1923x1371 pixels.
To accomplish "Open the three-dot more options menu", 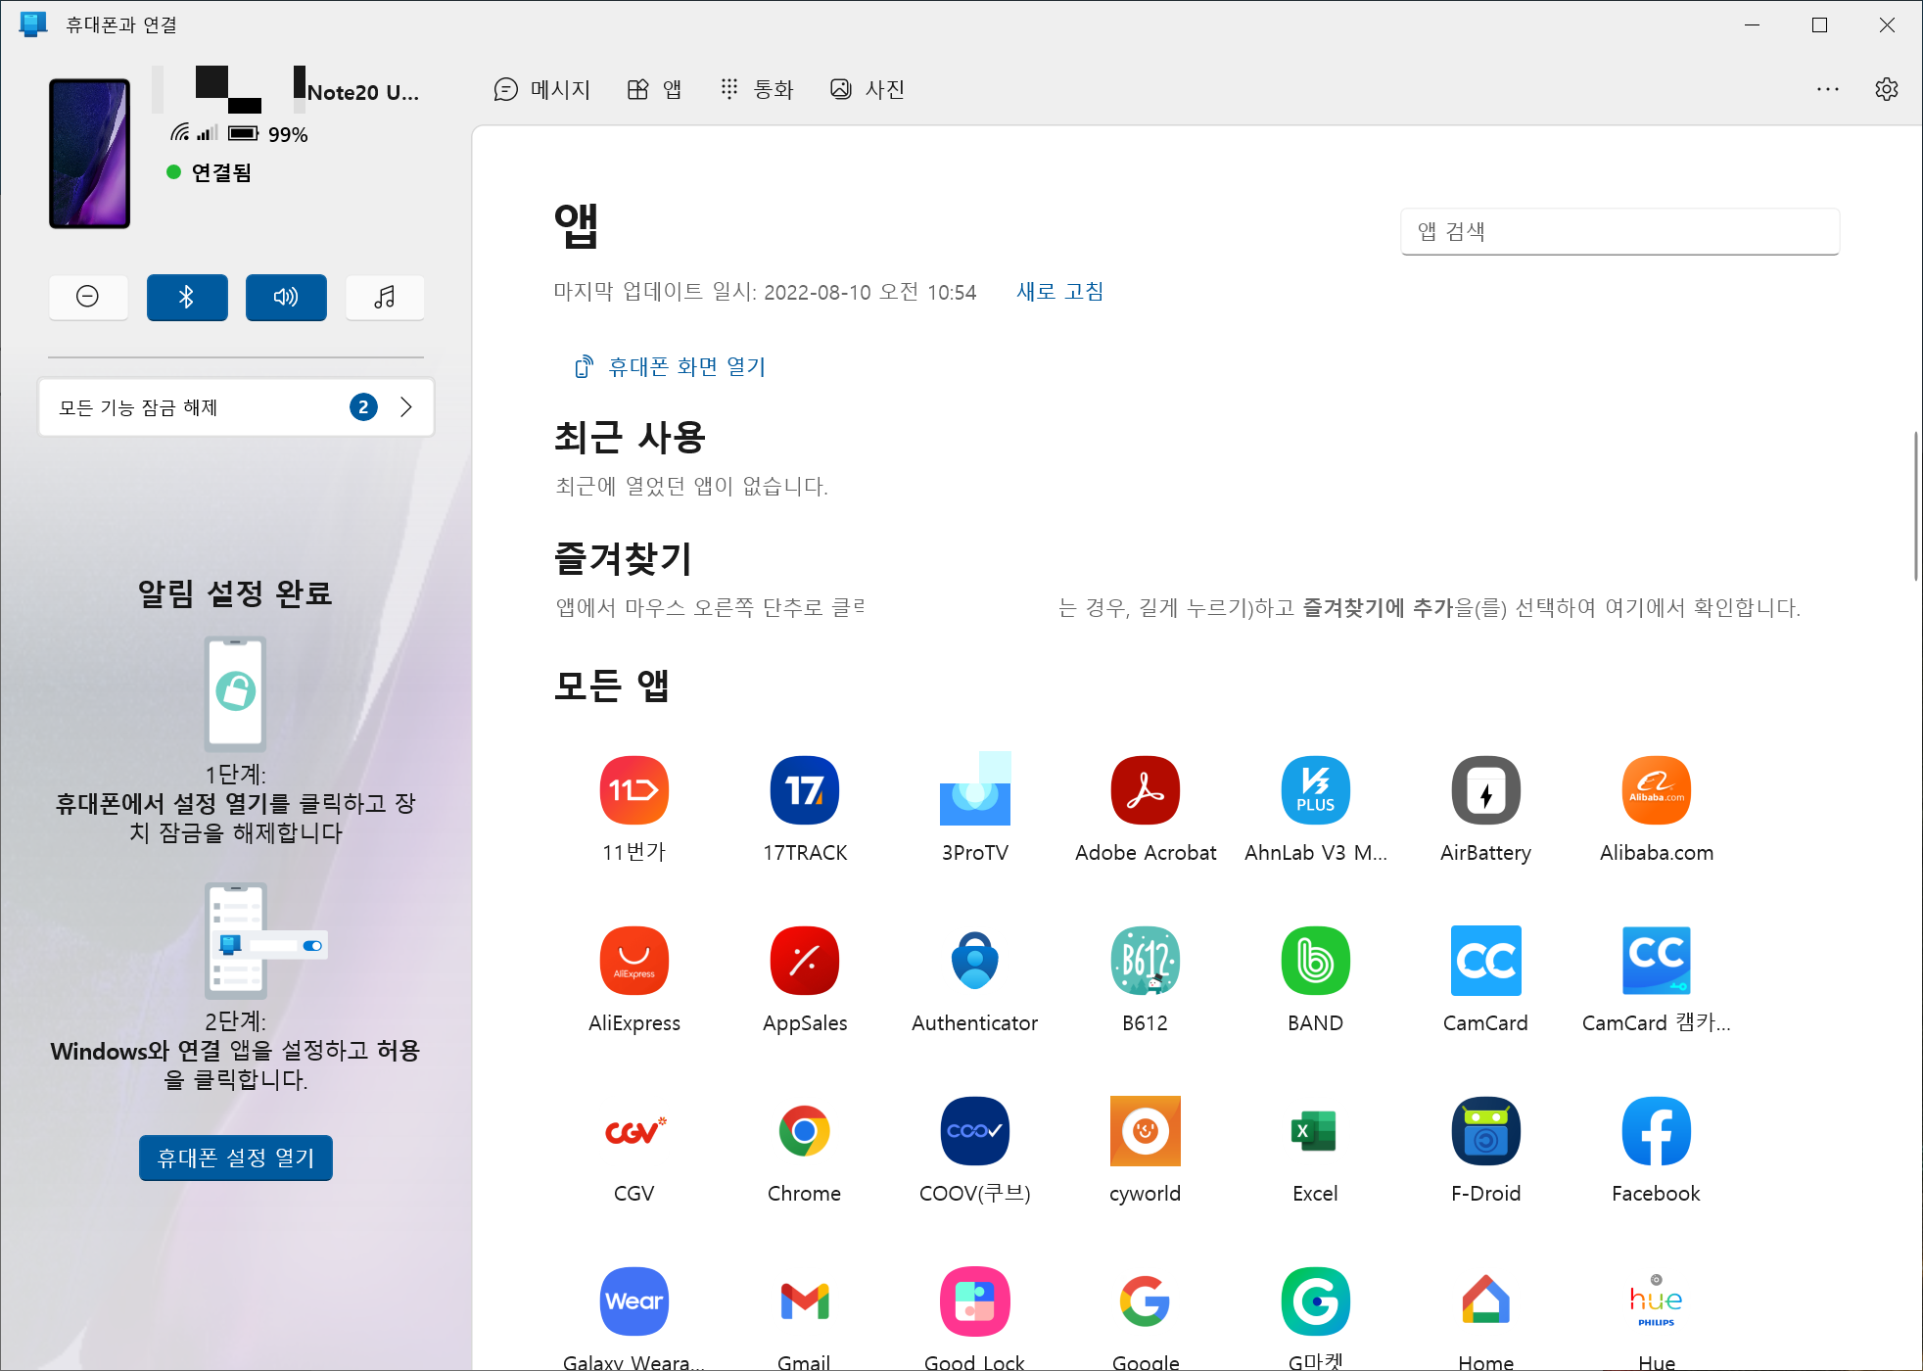I will pyautogui.click(x=1827, y=89).
